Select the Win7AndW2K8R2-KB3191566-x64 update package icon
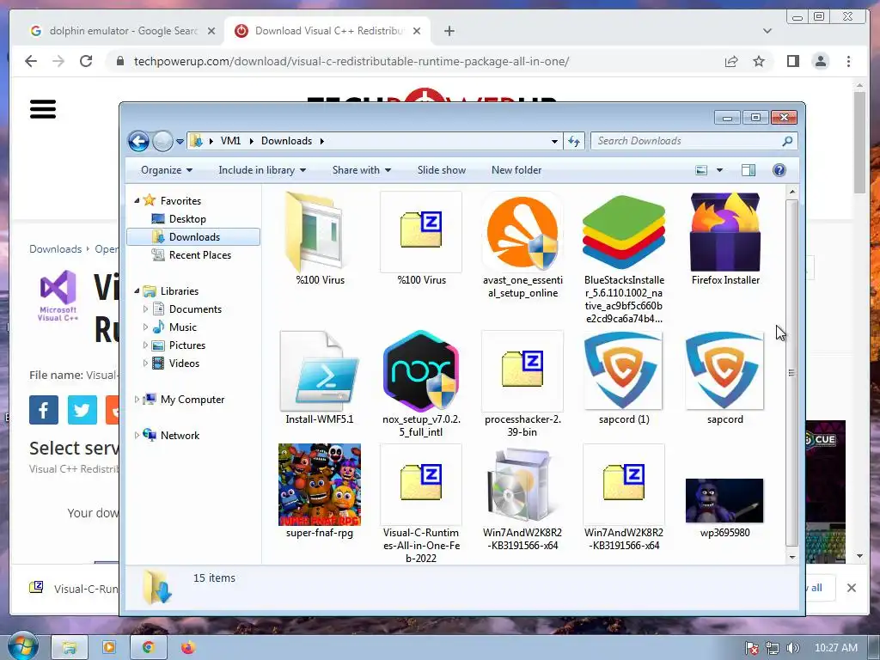The width and height of the screenshot is (880, 660). [522, 485]
